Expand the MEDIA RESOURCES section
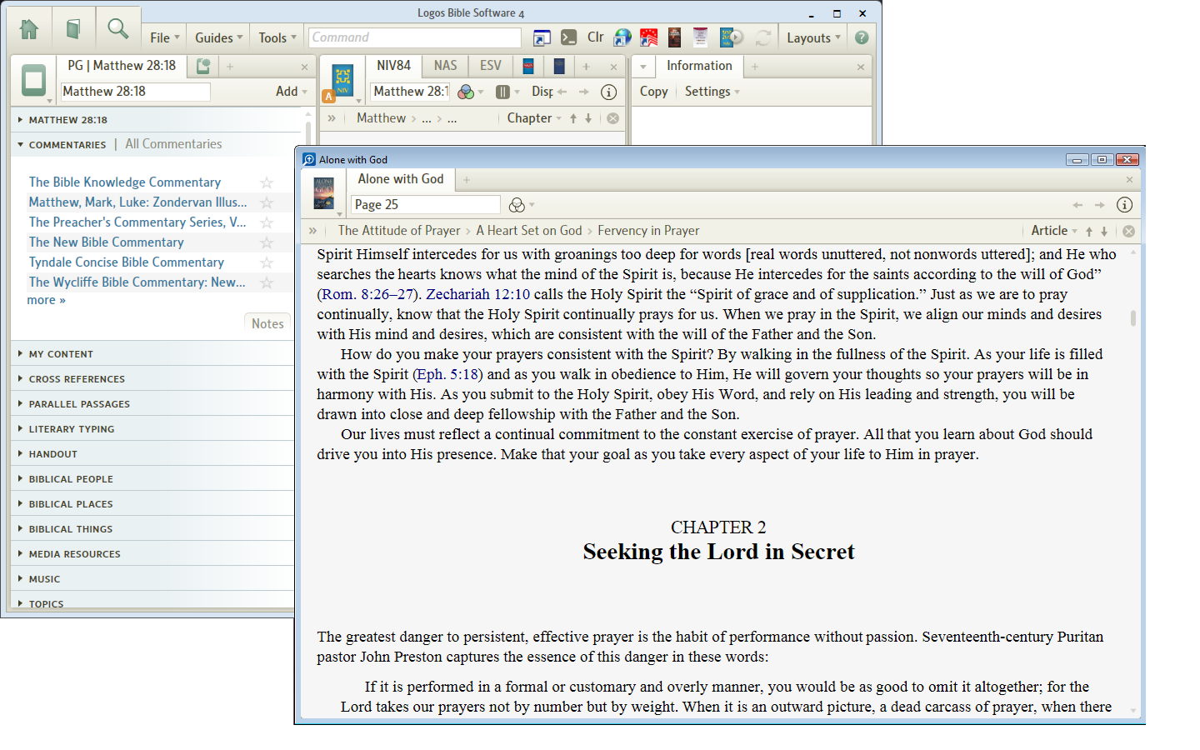 68,554
